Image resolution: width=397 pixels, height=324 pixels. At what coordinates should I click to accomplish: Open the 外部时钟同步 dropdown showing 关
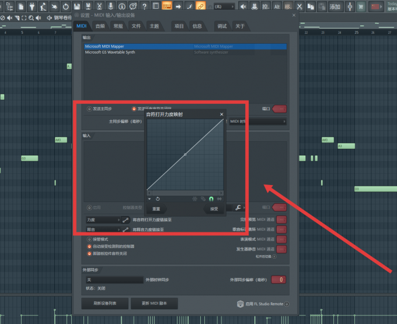pyautogui.click(x=114, y=280)
